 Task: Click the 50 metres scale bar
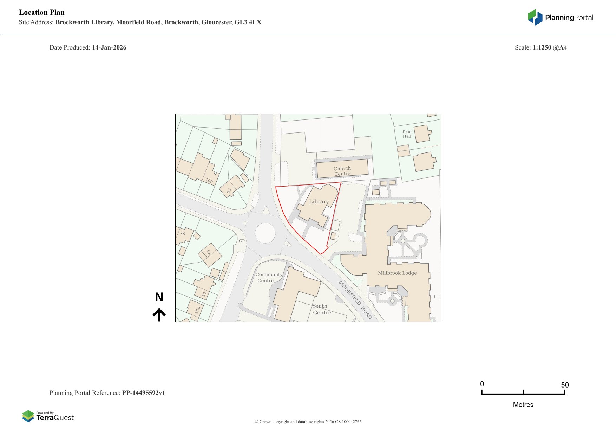[523, 392]
